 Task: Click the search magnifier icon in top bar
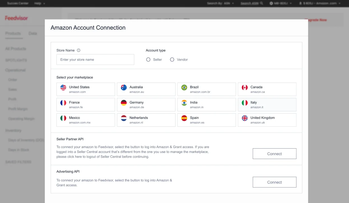click(x=262, y=3)
